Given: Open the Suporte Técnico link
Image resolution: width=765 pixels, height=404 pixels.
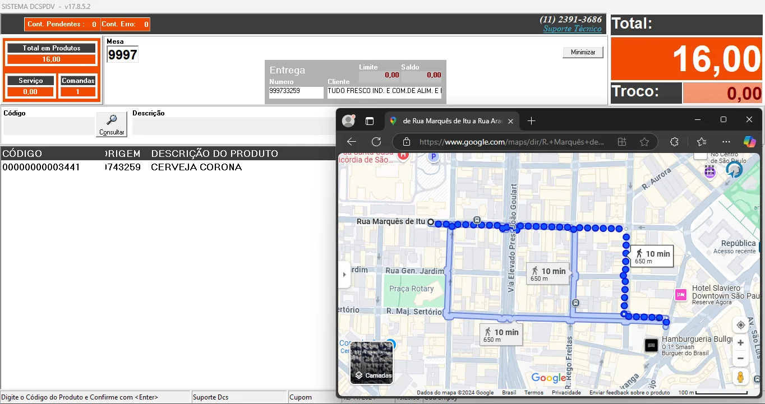Looking at the screenshot, I should pyautogui.click(x=572, y=29).
